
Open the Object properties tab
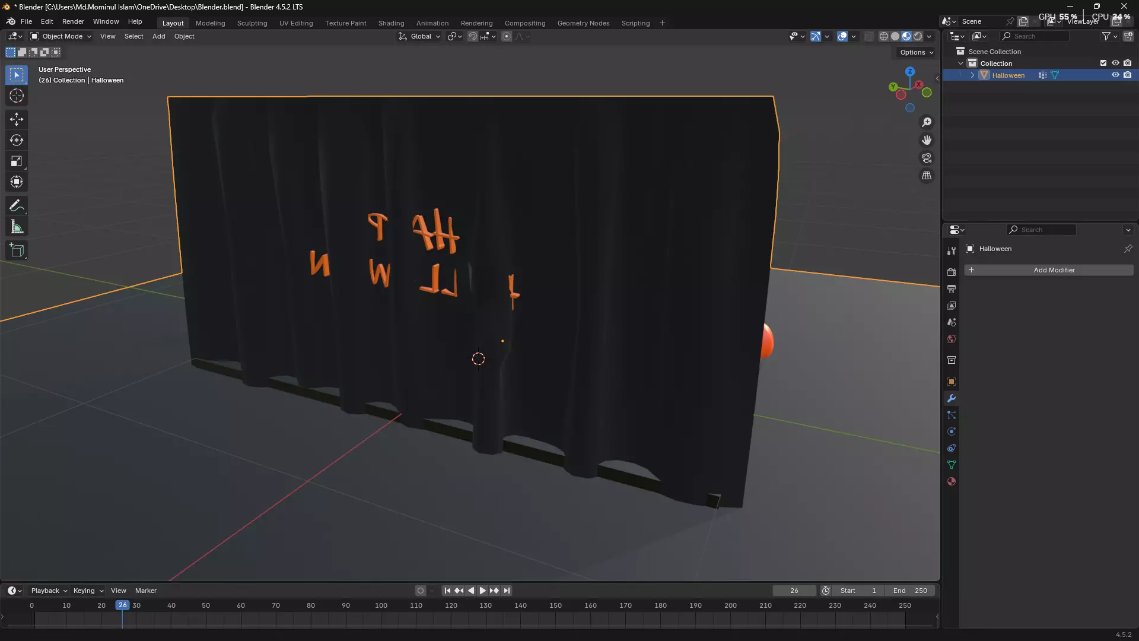pos(952,382)
